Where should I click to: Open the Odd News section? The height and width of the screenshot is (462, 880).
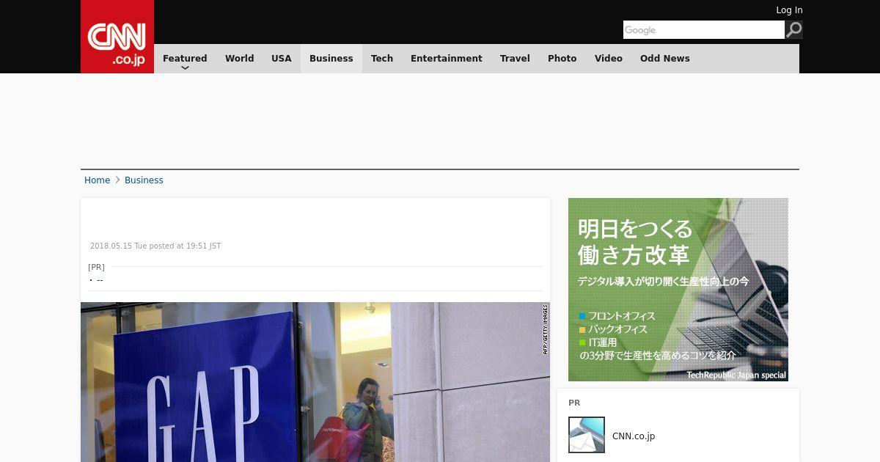(x=665, y=59)
